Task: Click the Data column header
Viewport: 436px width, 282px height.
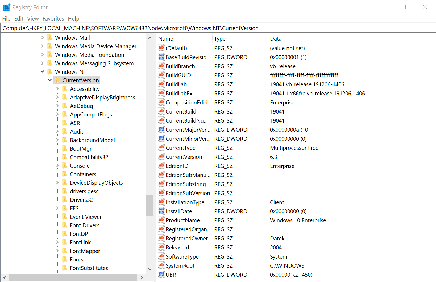Action: click(335, 39)
